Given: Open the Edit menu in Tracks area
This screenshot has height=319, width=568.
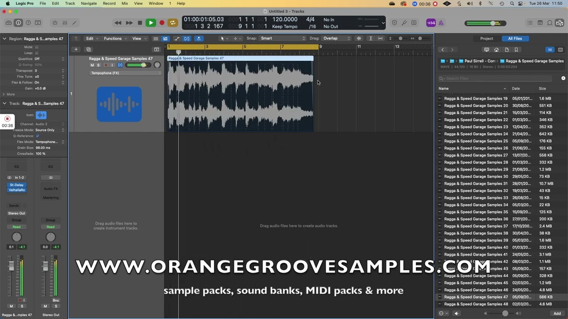Looking at the screenshot, I should pos(91,39).
